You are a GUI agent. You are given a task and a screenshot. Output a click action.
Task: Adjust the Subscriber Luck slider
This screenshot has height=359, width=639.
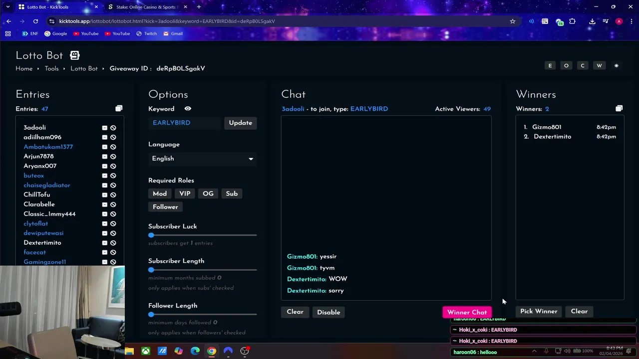pyautogui.click(x=203, y=235)
